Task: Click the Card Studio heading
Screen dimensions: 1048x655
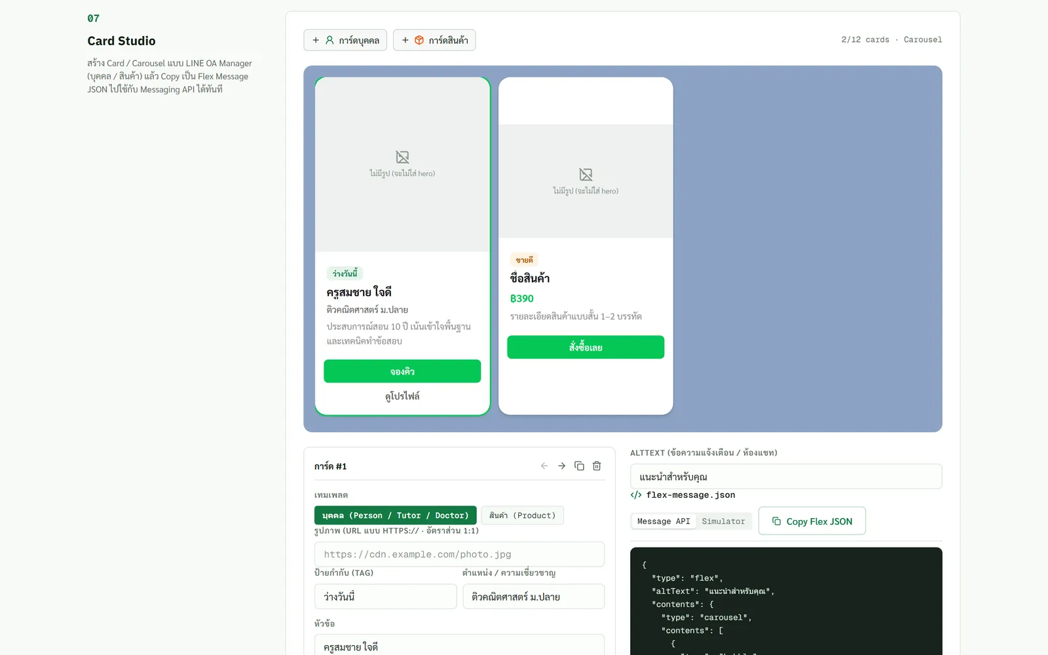Action: click(x=121, y=41)
